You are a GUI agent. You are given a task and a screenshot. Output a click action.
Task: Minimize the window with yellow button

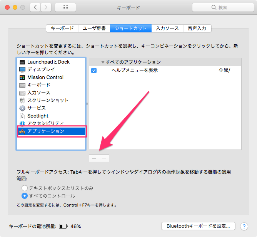(x=15, y=7)
